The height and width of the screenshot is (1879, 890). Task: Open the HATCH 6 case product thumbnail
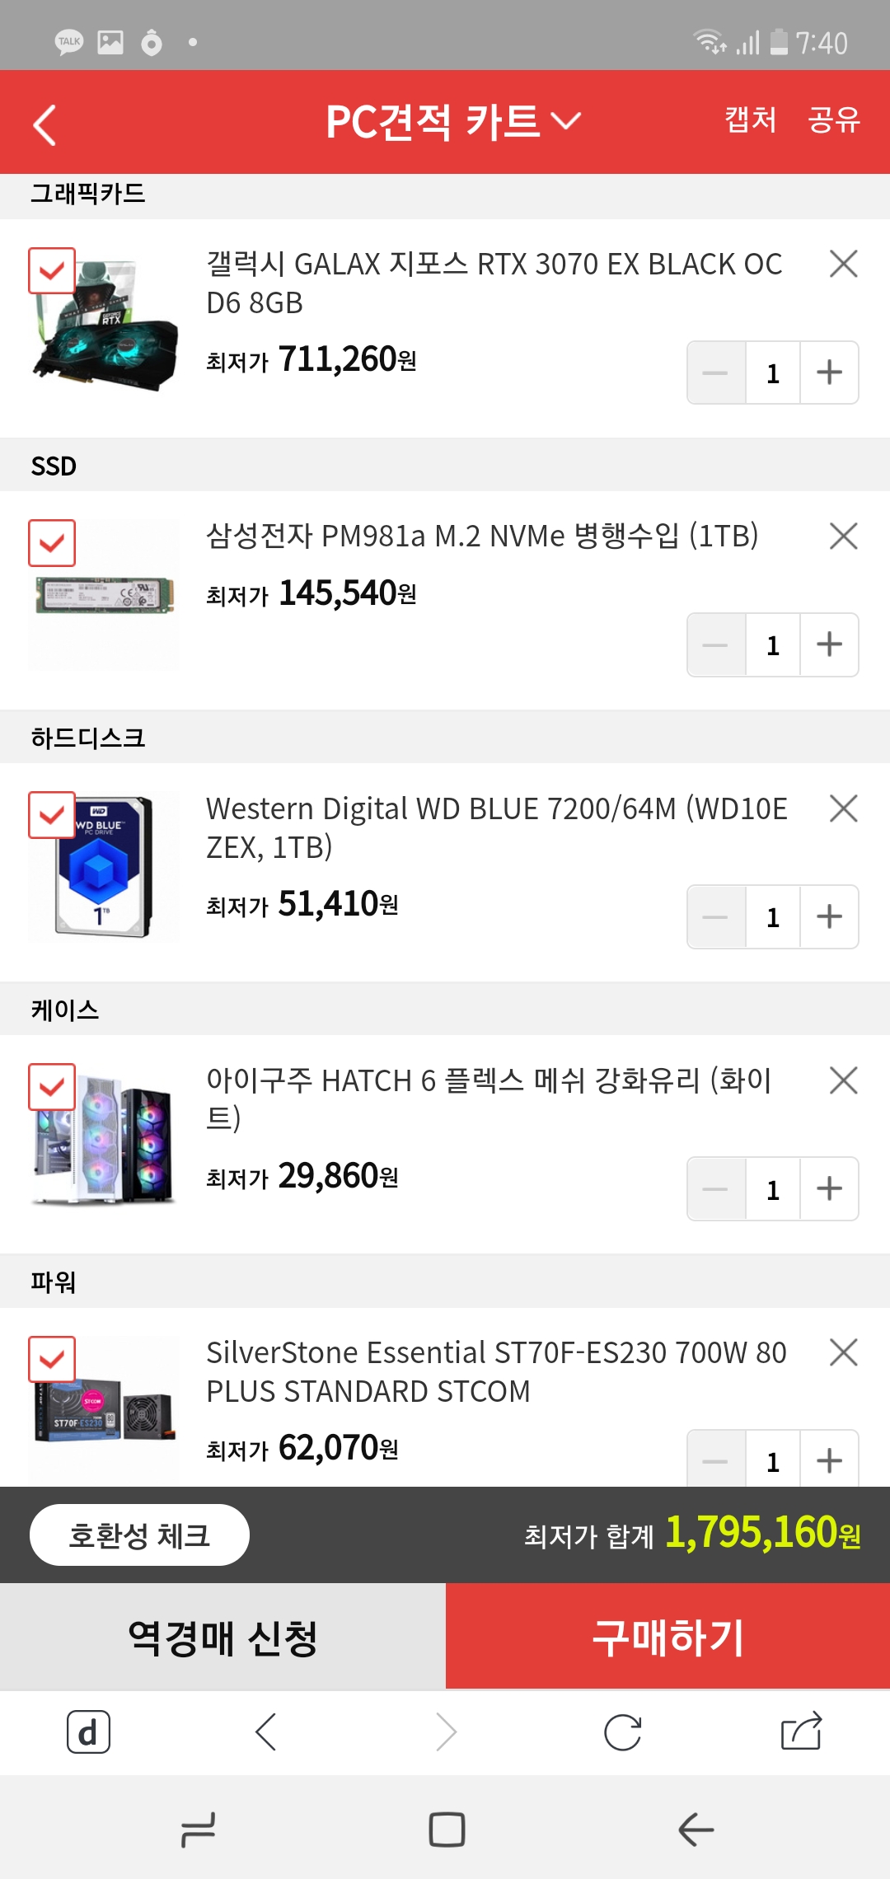click(105, 1137)
